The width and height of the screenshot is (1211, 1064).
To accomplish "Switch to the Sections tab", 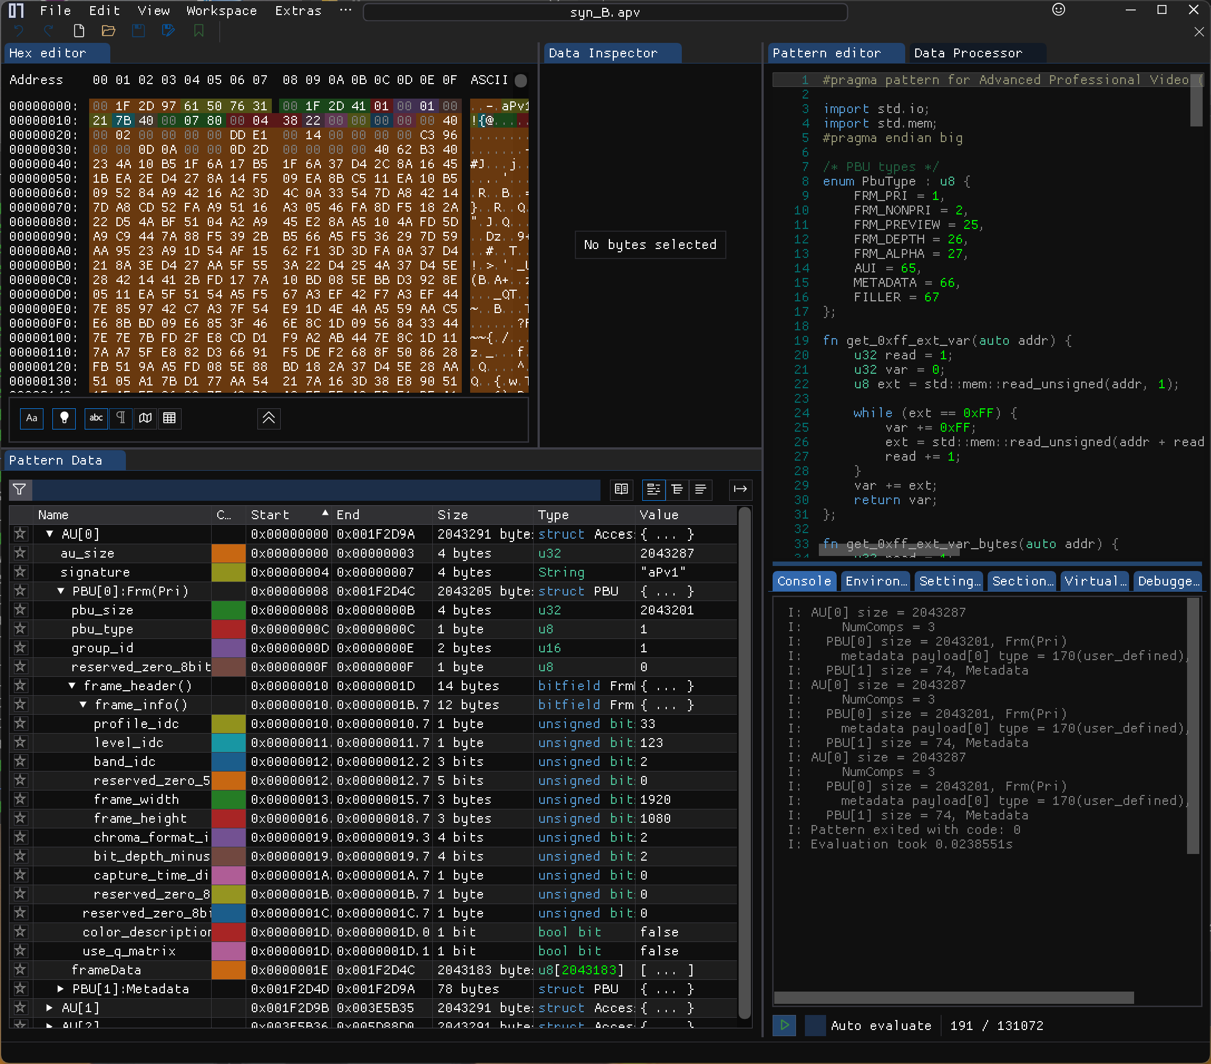I will pyautogui.click(x=1022, y=581).
